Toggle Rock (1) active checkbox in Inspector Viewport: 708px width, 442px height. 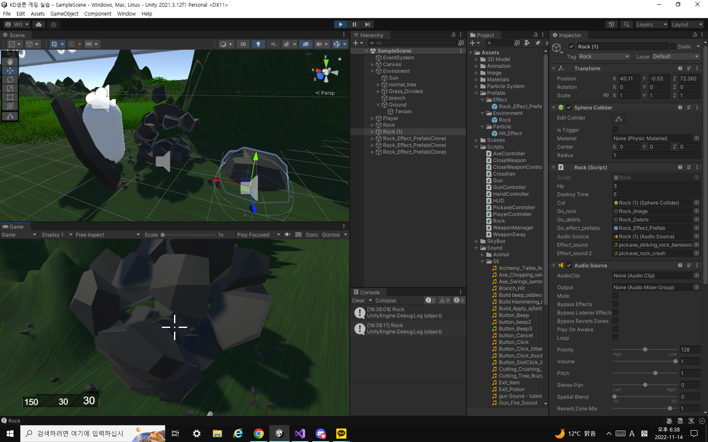pyautogui.click(x=571, y=46)
